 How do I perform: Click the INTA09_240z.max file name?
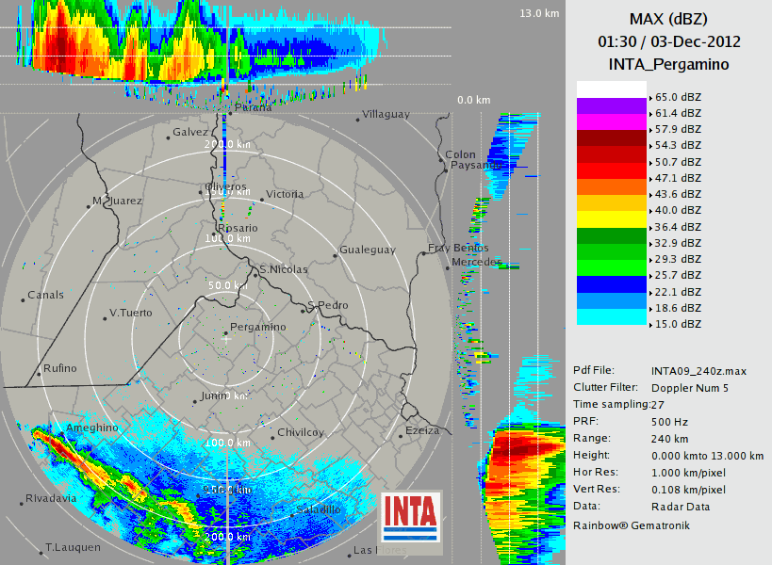point(698,371)
